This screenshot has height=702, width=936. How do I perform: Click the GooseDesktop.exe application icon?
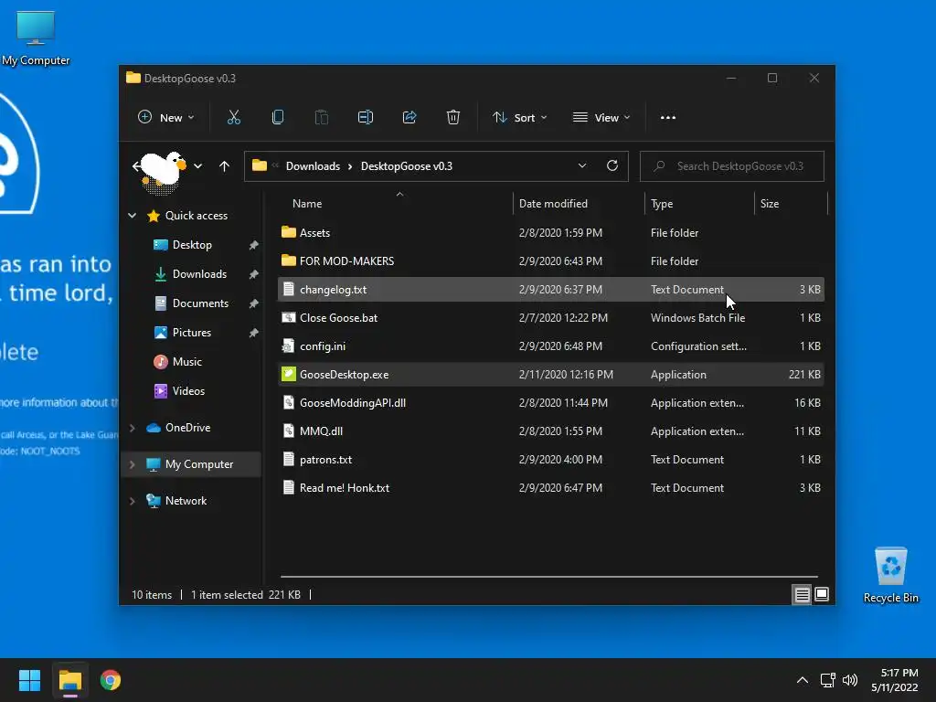click(288, 374)
